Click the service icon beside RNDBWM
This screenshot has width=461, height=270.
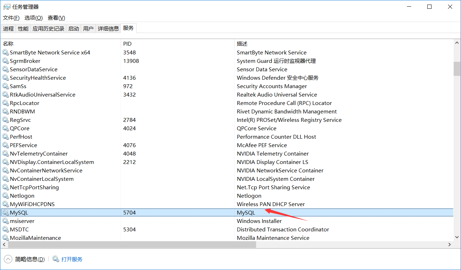coord(5,112)
